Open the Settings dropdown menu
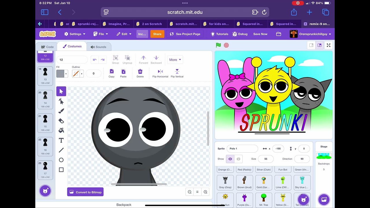Screen dimensions: 370x208 tap(75, 34)
